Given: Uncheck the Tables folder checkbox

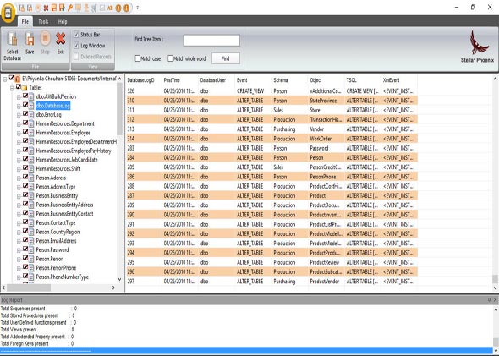Looking at the screenshot, I should click(19, 87).
